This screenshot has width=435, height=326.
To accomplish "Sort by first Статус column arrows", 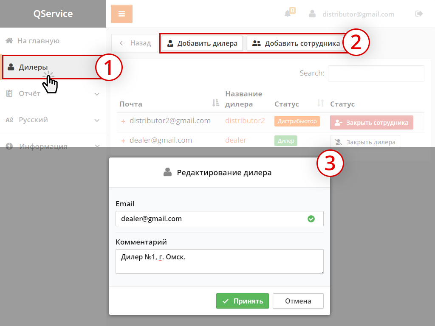I will [321, 103].
